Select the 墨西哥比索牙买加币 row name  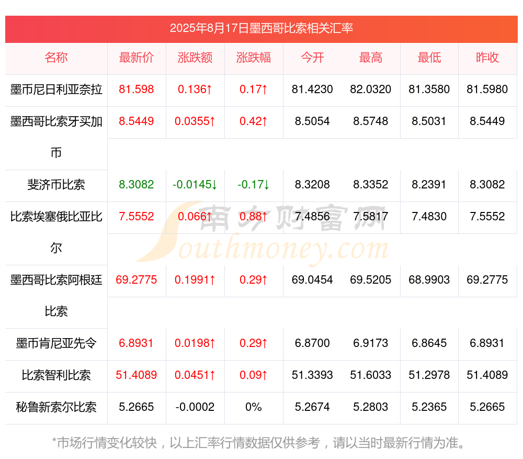56,137
